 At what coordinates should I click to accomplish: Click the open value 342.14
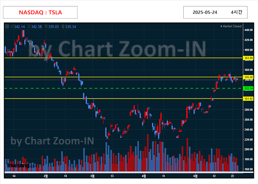[19, 27]
